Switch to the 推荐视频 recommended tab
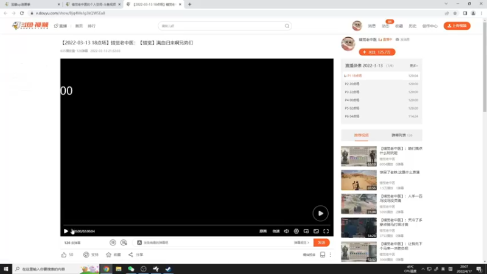This screenshot has height=274, width=487. point(361,135)
